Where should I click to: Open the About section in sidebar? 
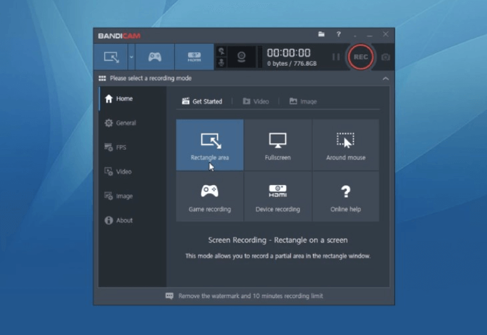[132, 220]
